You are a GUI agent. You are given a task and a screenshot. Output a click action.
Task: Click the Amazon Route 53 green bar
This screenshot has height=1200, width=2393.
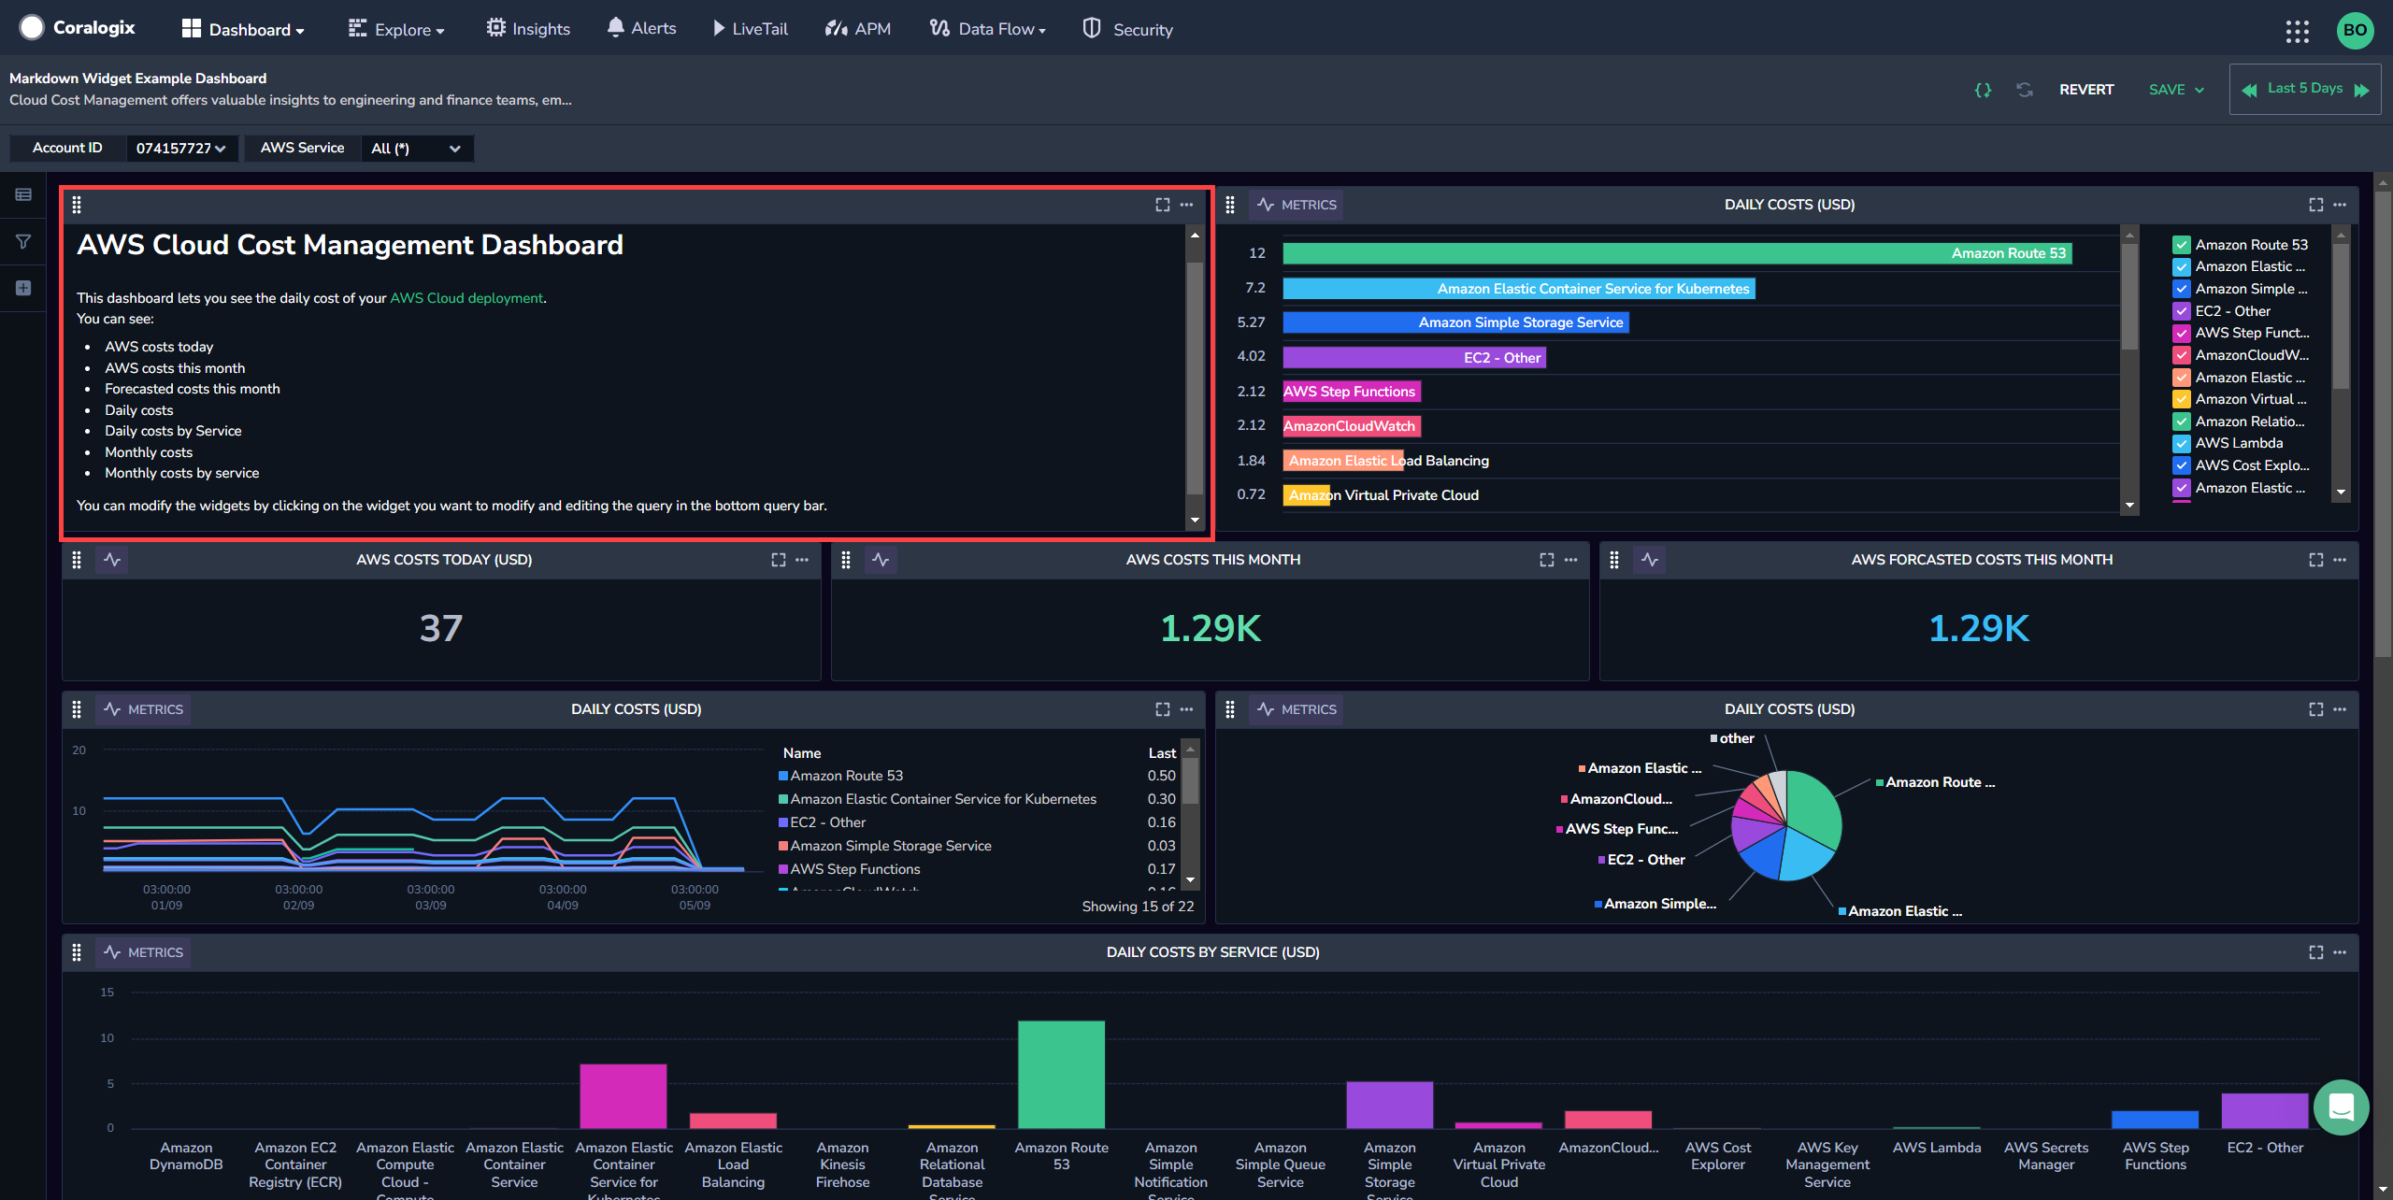pos(1677,253)
